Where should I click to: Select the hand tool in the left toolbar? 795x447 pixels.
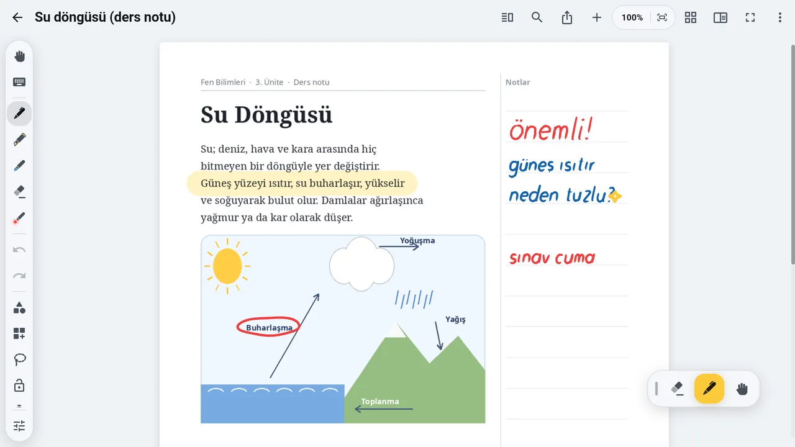coord(19,56)
